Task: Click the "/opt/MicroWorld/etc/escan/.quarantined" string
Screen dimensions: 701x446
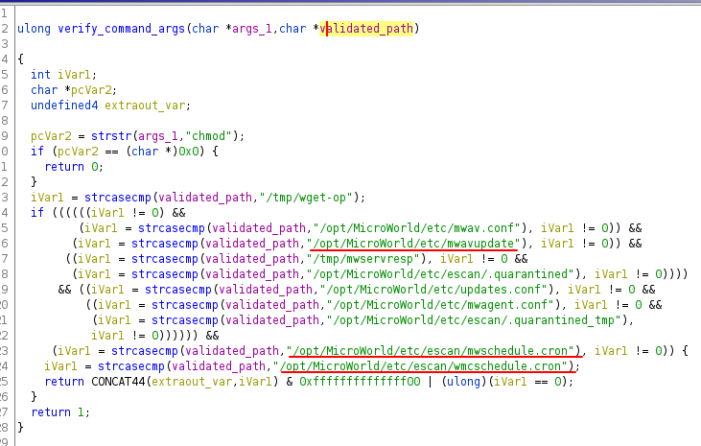Action: point(443,273)
